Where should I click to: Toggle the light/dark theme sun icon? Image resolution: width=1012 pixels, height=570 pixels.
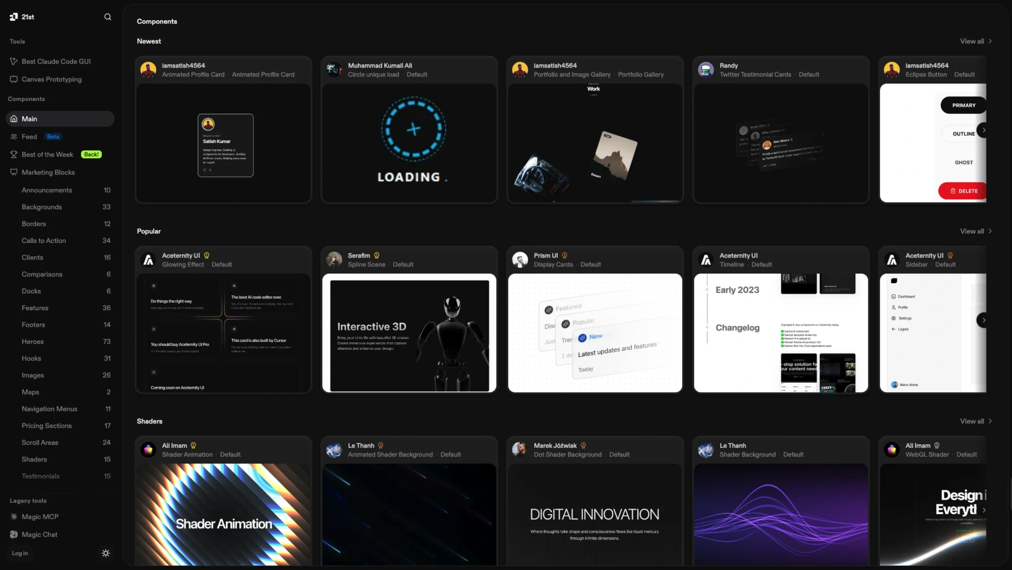106,553
